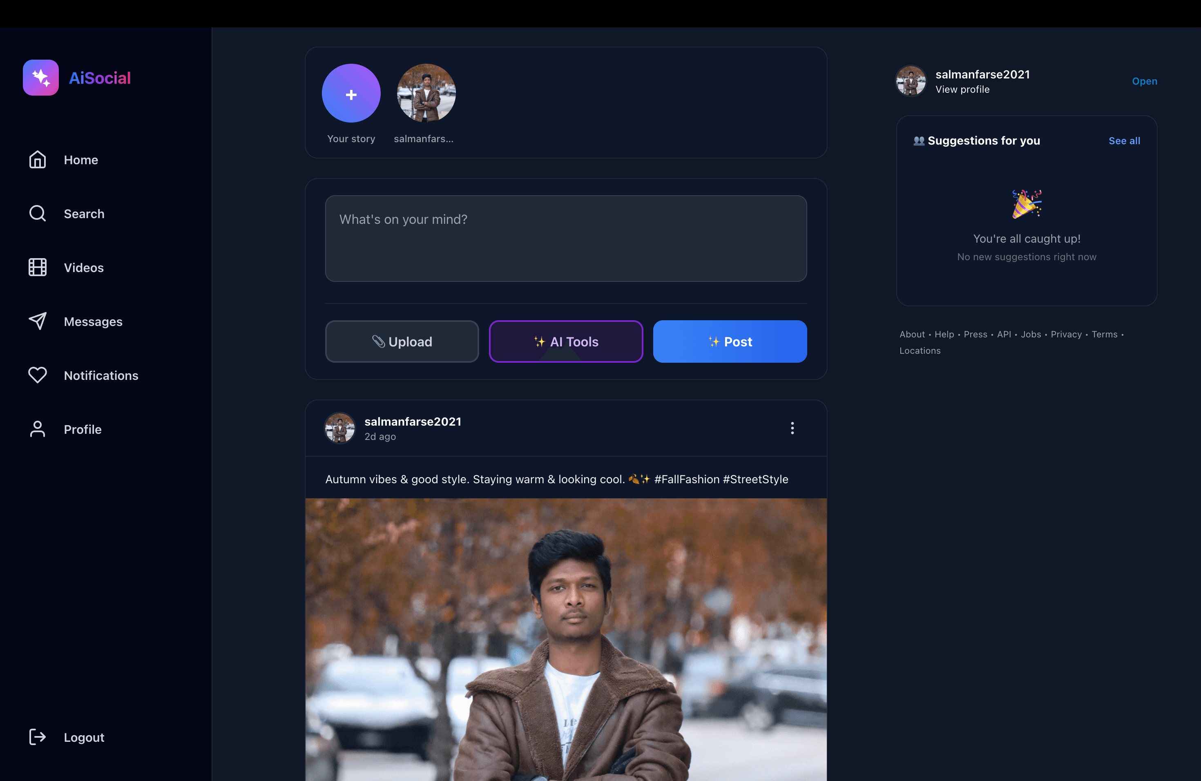Click the Open link beside profile
The height and width of the screenshot is (781, 1201).
click(x=1144, y=81)
